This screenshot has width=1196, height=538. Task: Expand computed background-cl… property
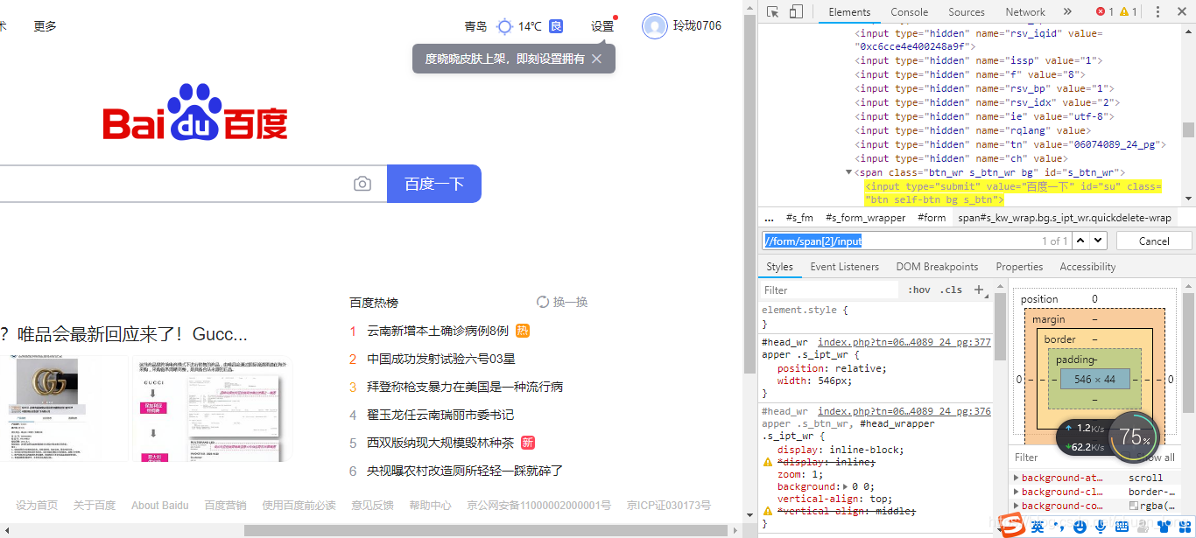pyautogui.click(x=1016, y=492)
